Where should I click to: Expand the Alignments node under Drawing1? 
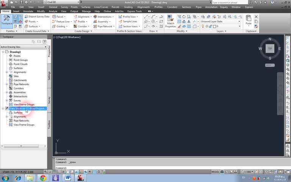[x=7, y=72]
